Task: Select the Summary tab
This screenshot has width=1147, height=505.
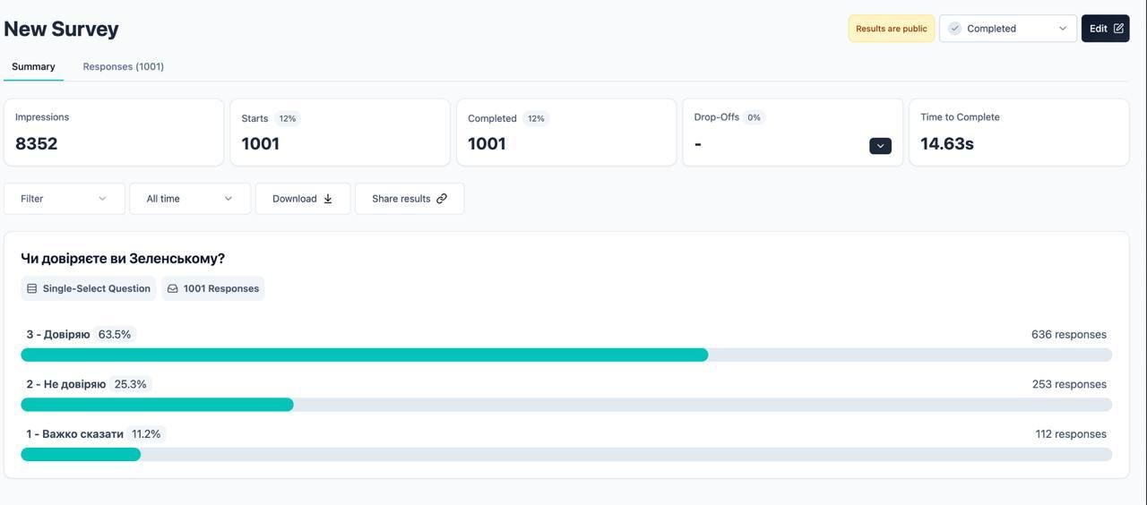Action: pyautogui.click(x=33, y=66)
